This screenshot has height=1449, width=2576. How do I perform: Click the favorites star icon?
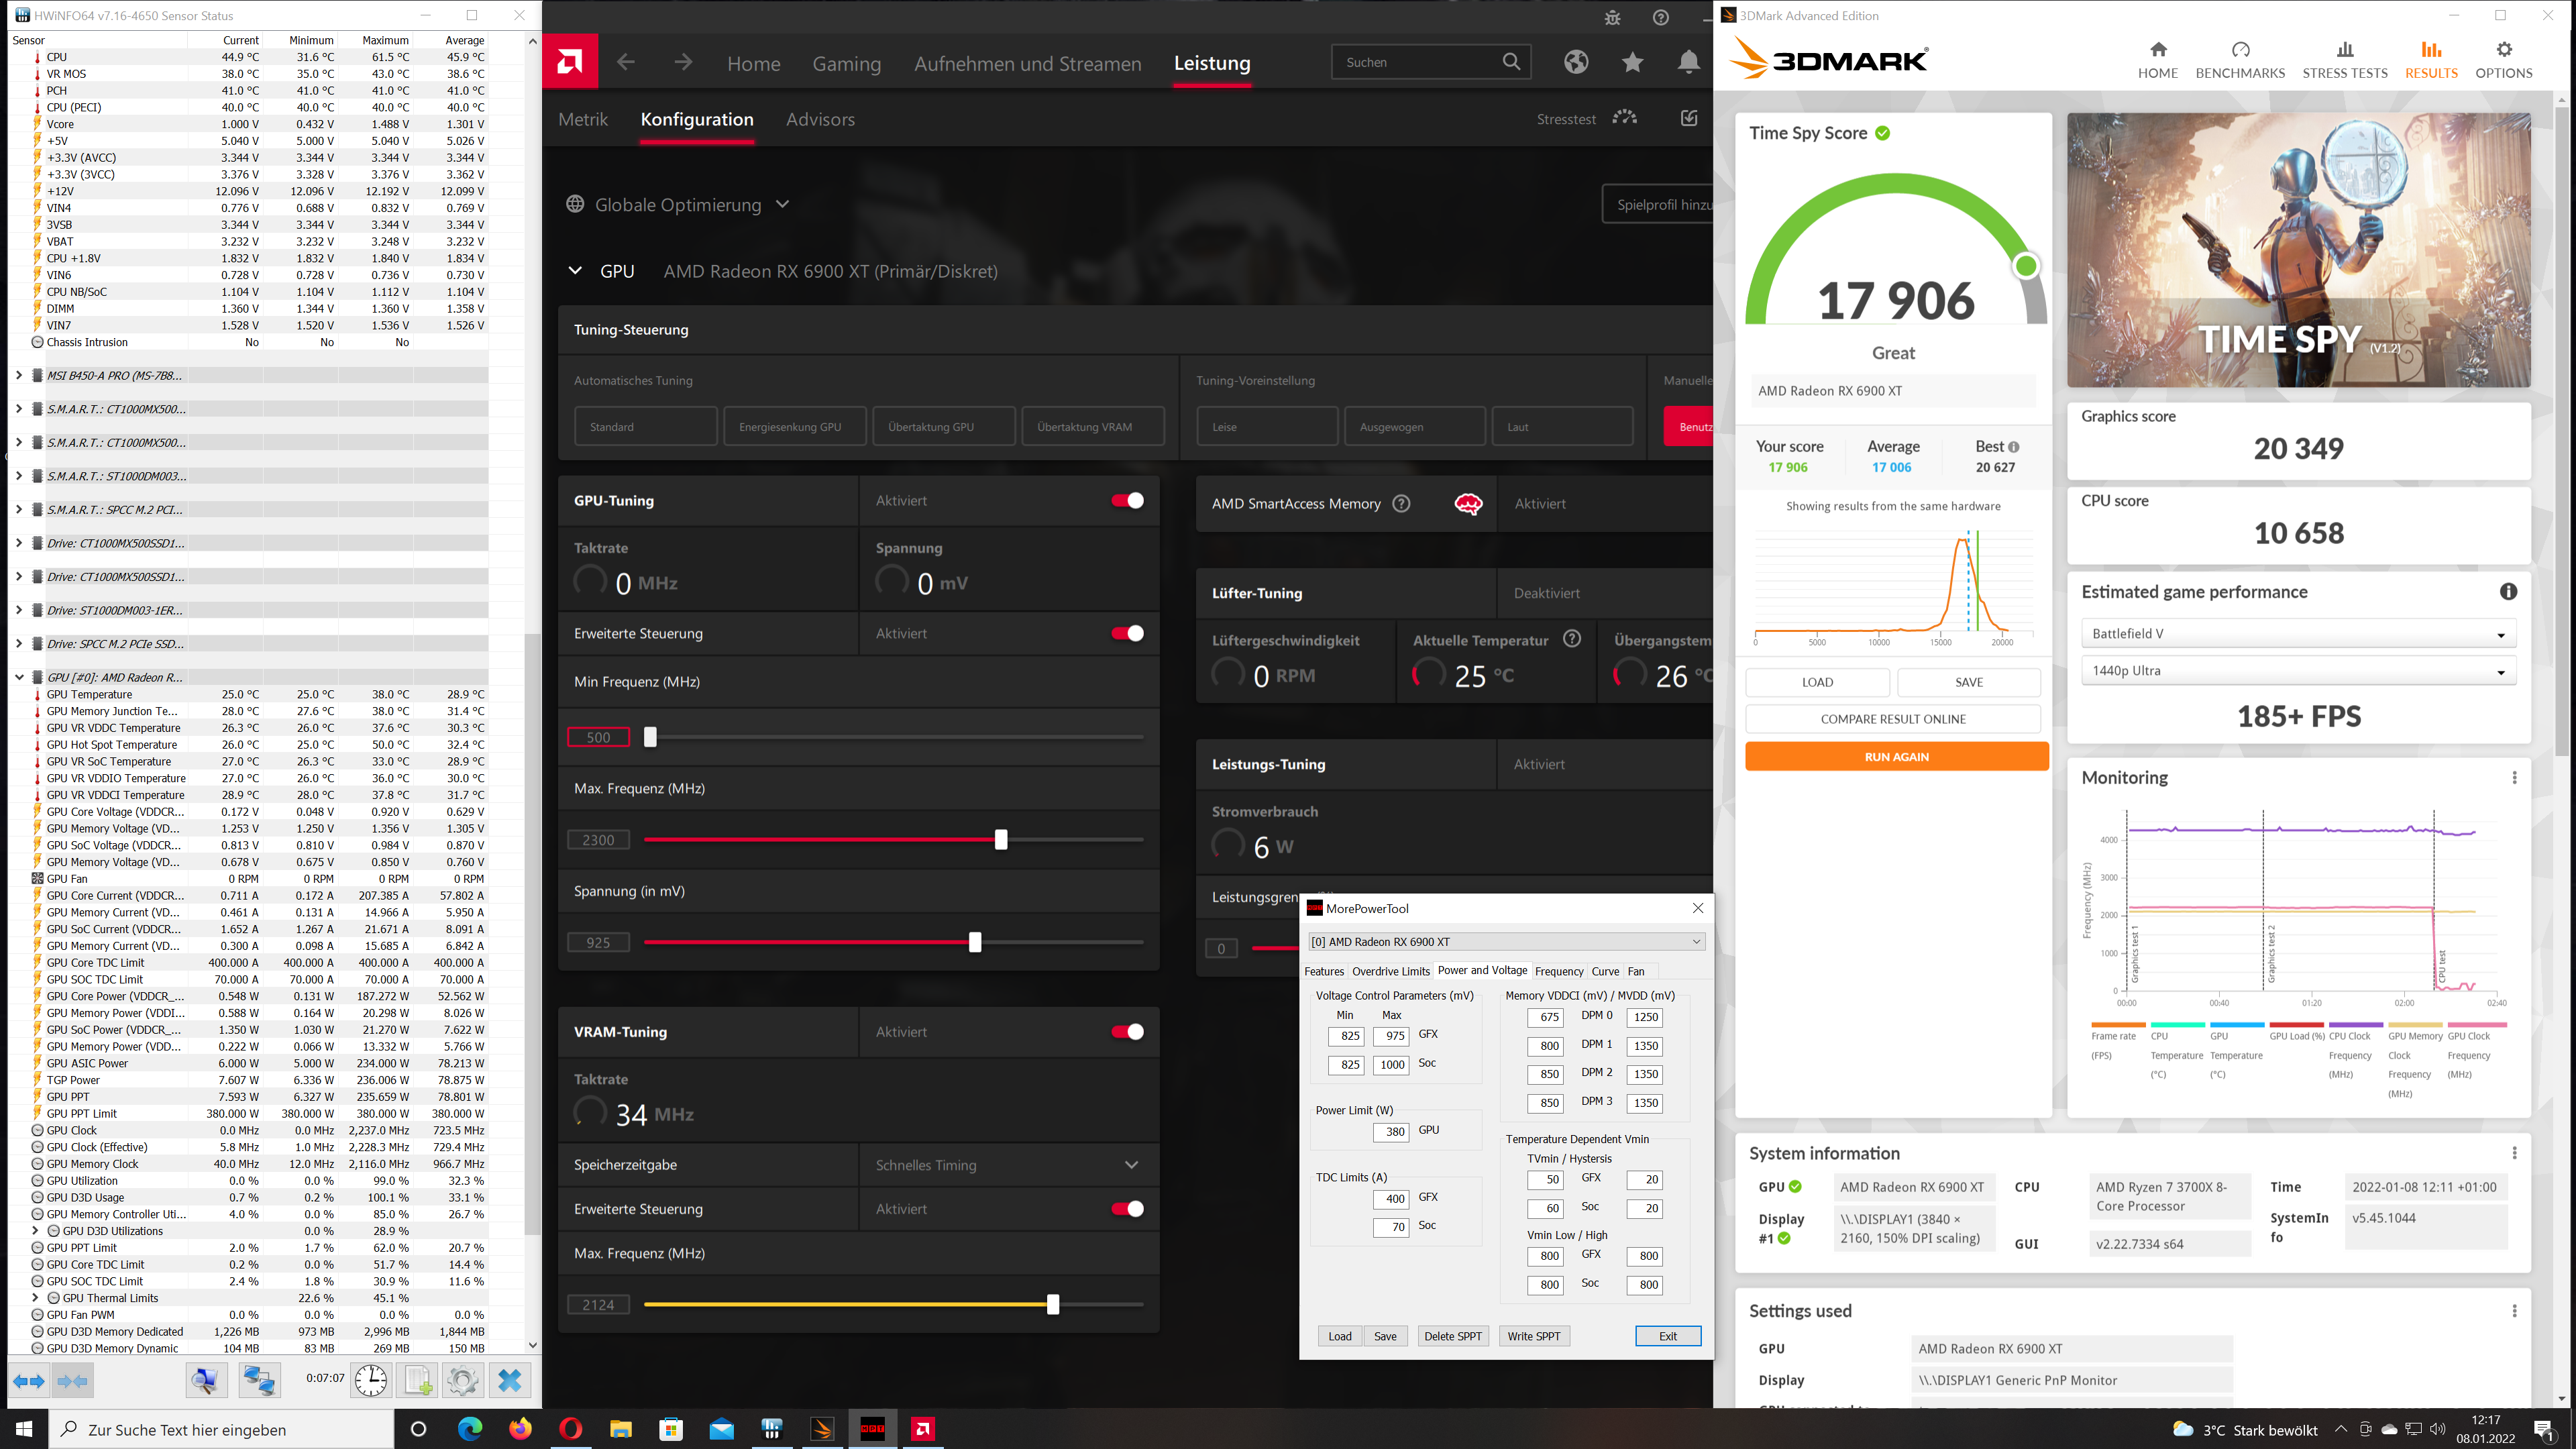pos(1632,62)
